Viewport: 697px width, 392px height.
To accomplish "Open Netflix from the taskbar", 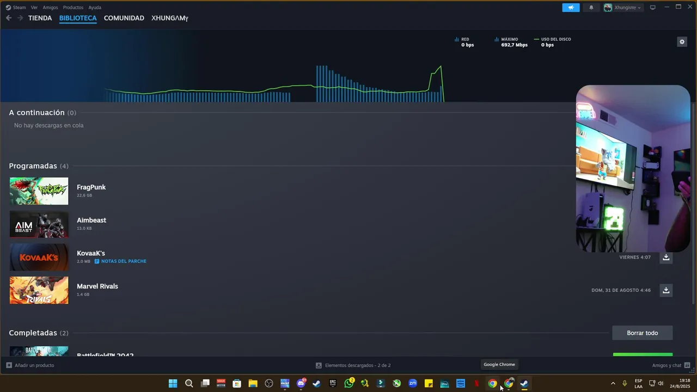I will (x=476, y=383).
